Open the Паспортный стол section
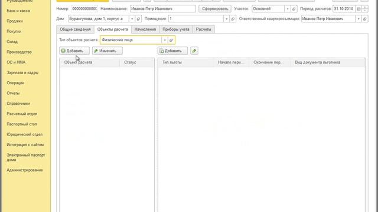Viewport: 378px width, 212px height. (x=22, y=124)
